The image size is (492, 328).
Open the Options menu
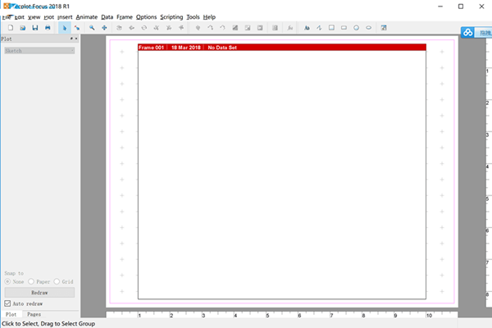click(x=146, y=17)
